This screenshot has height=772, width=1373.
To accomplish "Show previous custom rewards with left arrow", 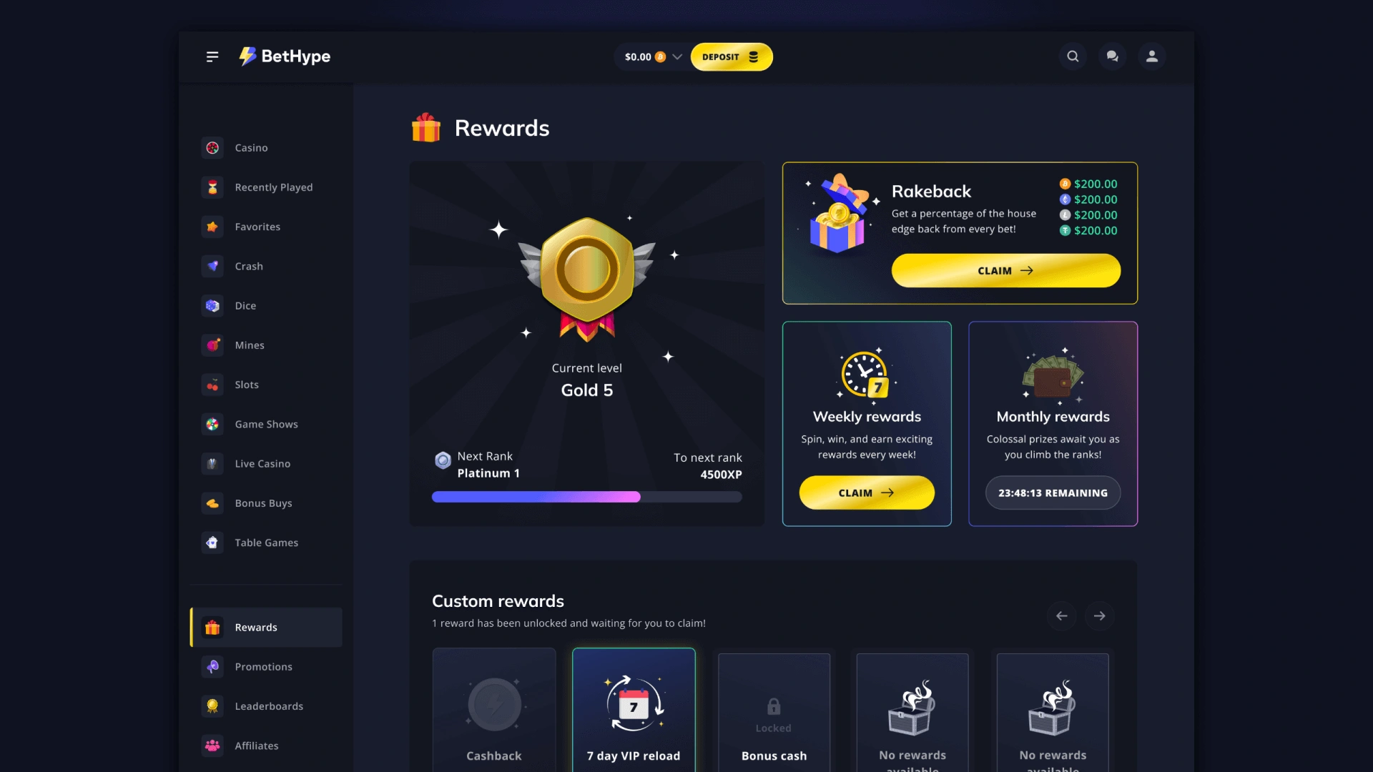I will 1061,615.
